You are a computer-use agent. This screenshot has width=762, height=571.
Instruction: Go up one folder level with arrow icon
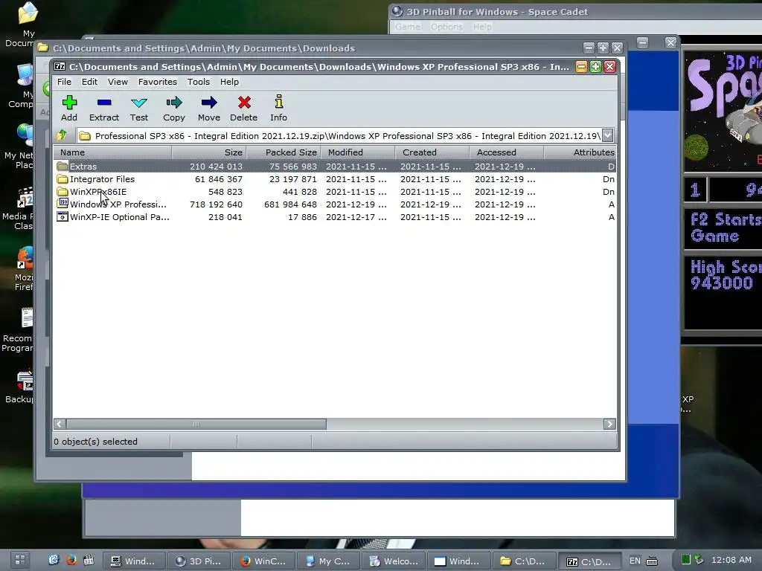63,135
